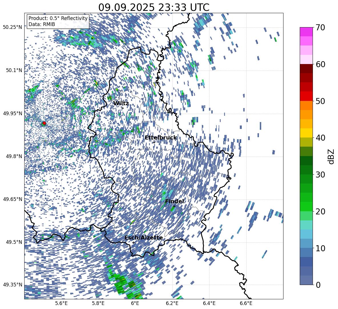Image resolution: width=338 pixels, height=309 pixels.
Task: Click the 6.6°E longitude label
Action: tap(246, 303)
